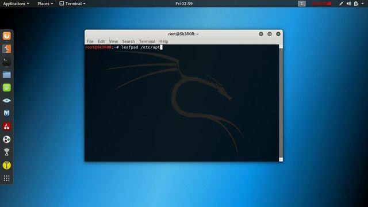Screen dimensions: 368x207
Task: Click the root@Sk3R0R prompt text
Action: coord(98,47)
